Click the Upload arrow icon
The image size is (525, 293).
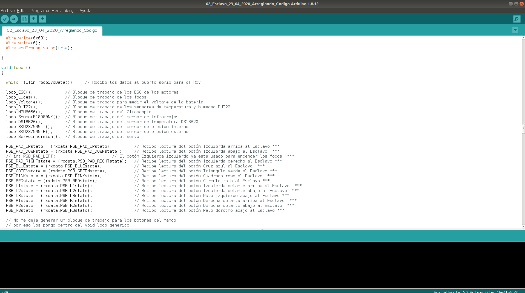(14, 19)
